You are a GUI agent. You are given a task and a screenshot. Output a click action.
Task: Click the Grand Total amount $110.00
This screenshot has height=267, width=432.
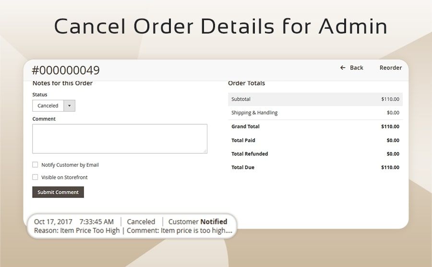(x=390, y=127)
